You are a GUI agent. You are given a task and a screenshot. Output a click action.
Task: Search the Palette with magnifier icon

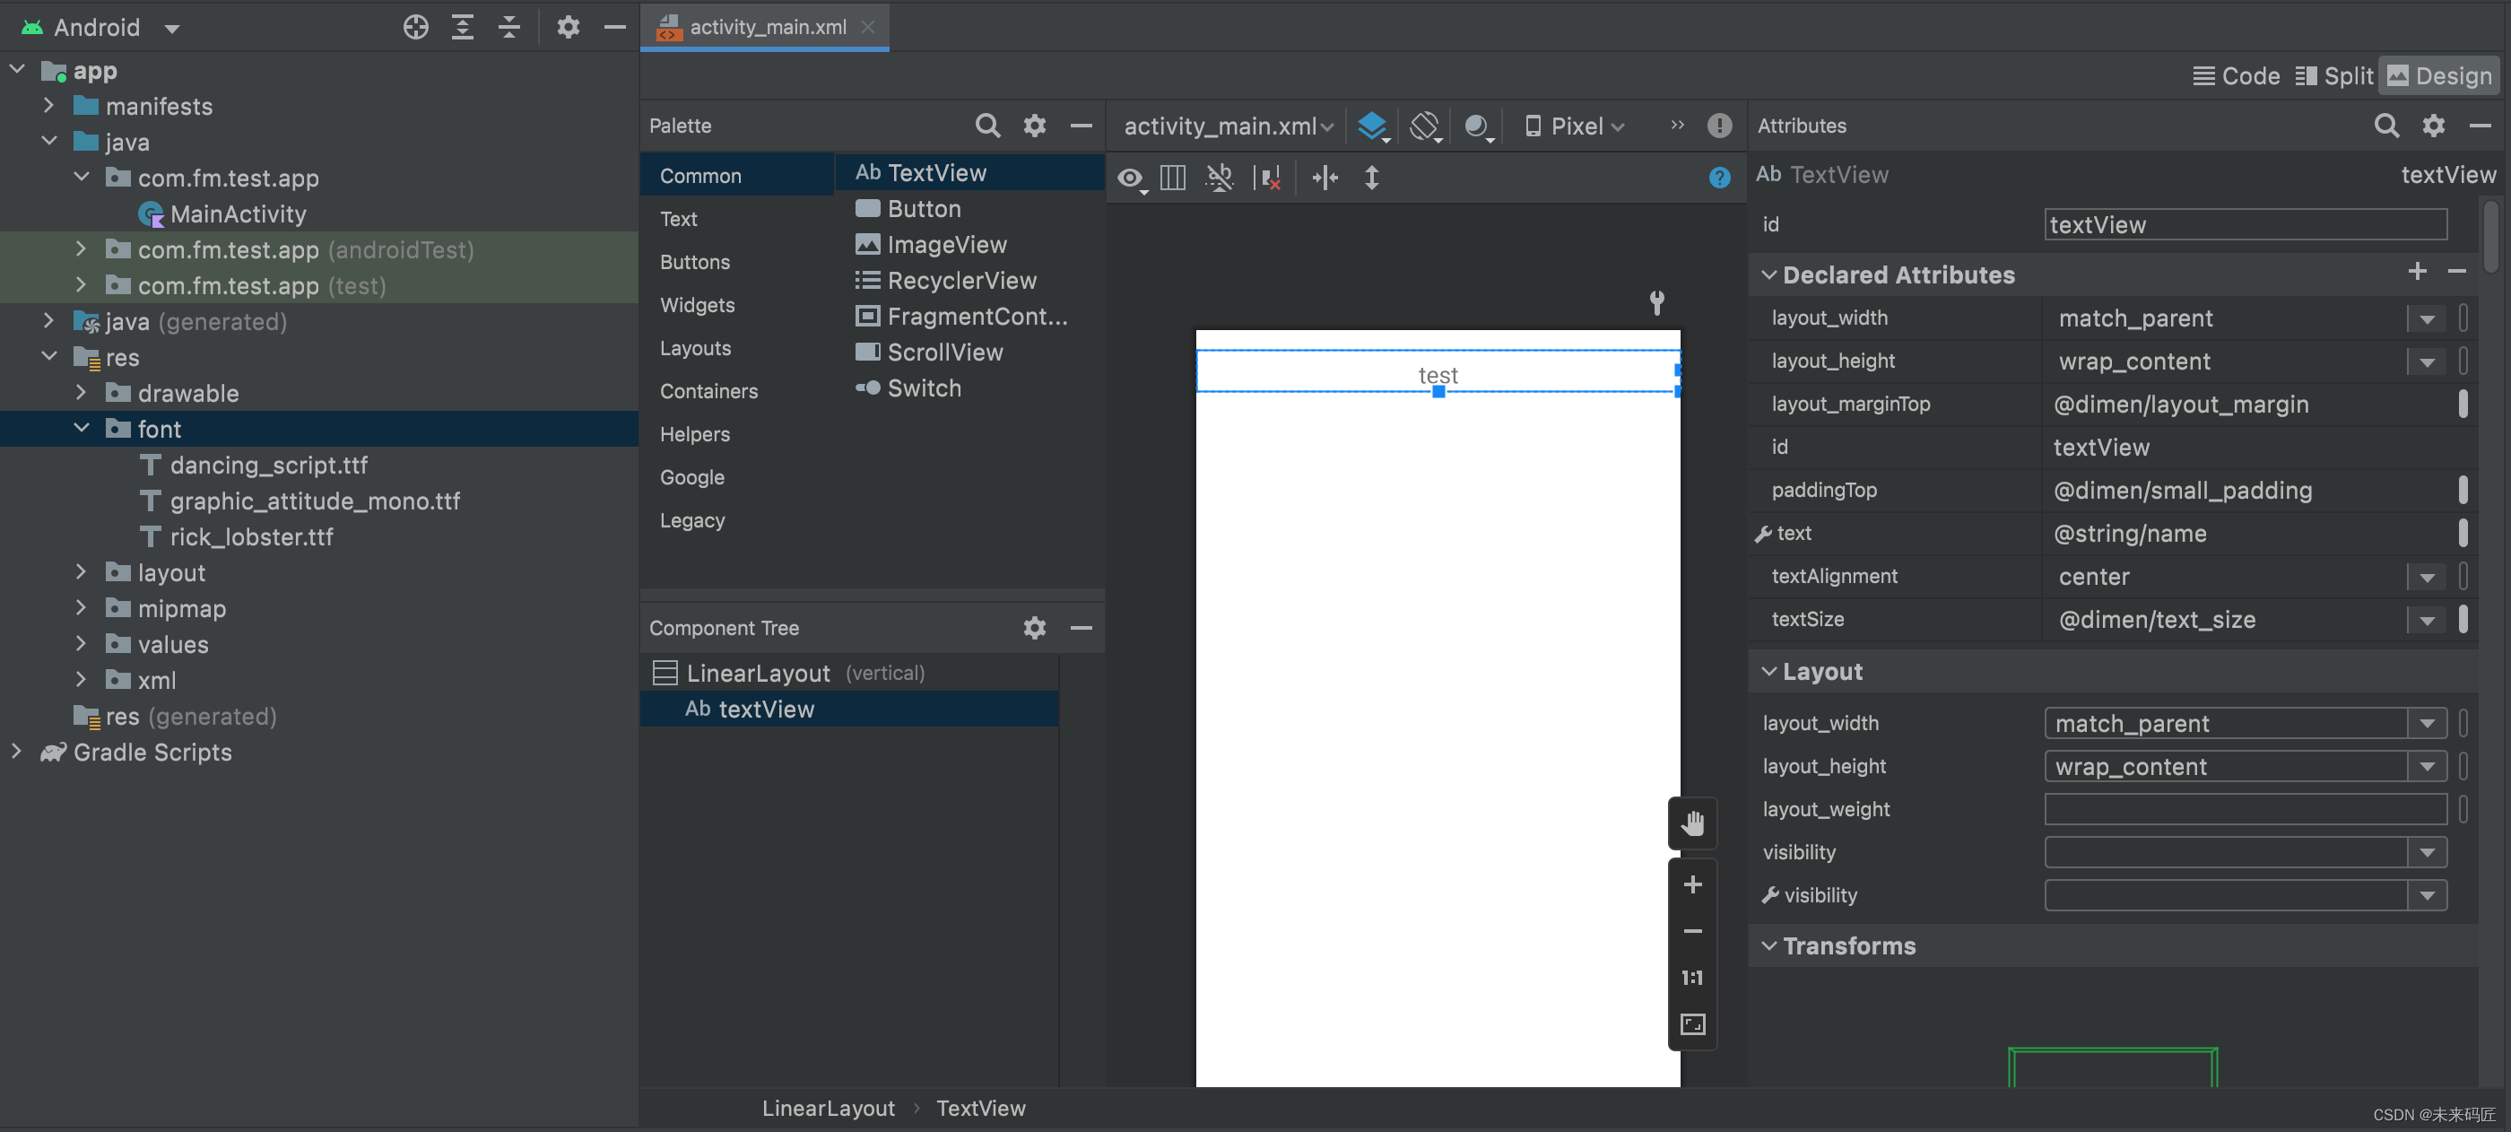987,126
